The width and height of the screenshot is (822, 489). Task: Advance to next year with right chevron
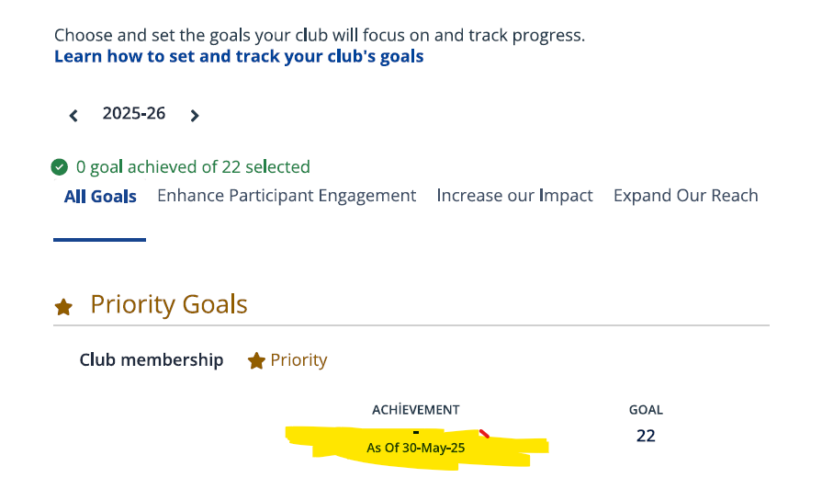(x=194, y=116)
